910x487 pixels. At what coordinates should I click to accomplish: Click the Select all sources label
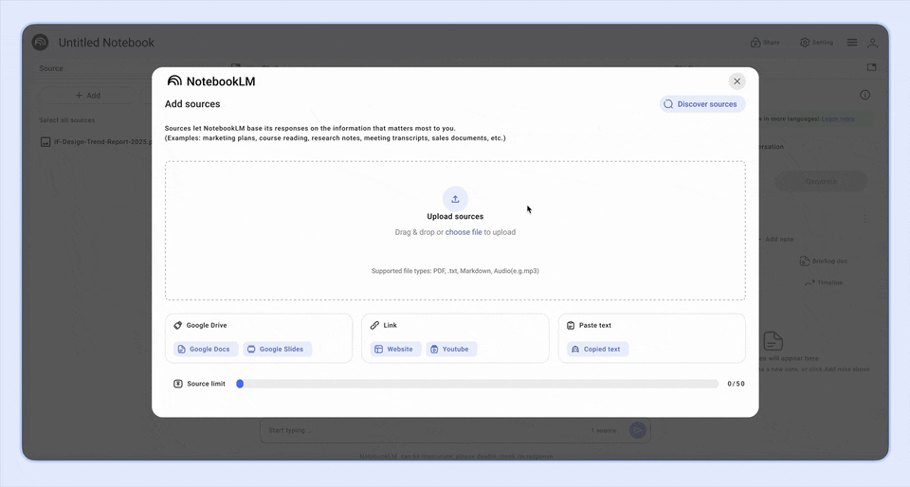pos(66,120)
